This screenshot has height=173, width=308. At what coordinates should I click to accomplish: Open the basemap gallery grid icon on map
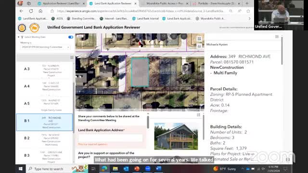tap(199, 39)
